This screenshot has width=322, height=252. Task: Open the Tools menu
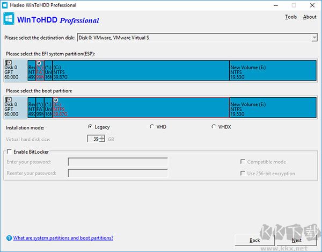point(291,17)
